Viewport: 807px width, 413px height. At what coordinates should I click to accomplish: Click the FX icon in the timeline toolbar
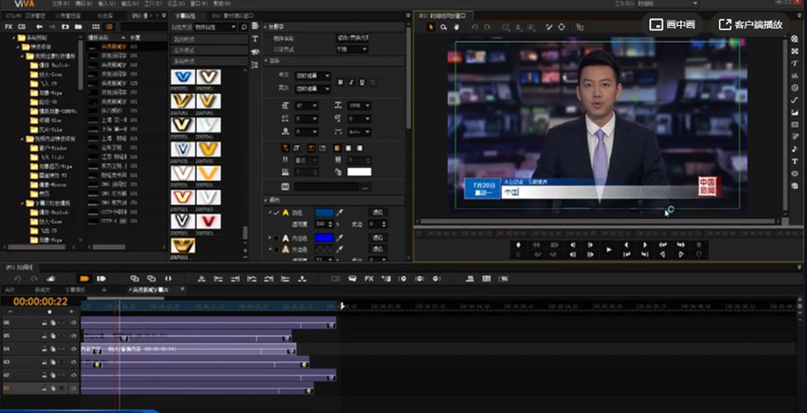point(369,278)
